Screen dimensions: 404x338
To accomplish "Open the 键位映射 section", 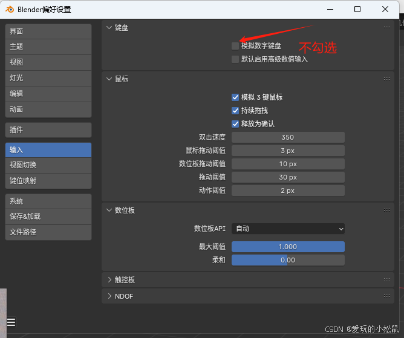I will coord(48,181).
